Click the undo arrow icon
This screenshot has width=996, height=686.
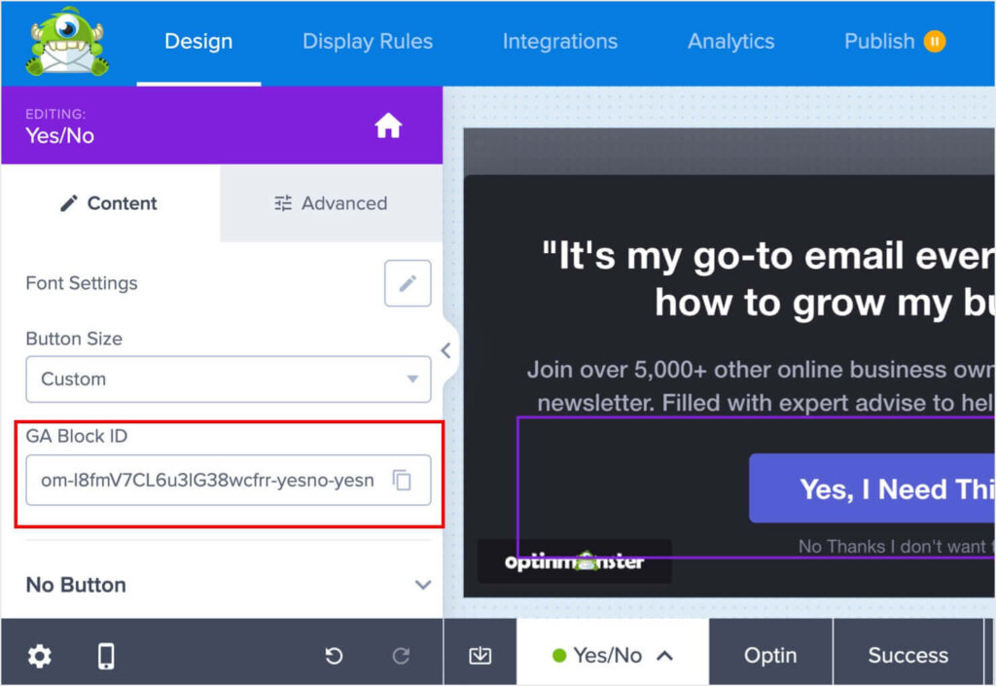coord(334,656)
